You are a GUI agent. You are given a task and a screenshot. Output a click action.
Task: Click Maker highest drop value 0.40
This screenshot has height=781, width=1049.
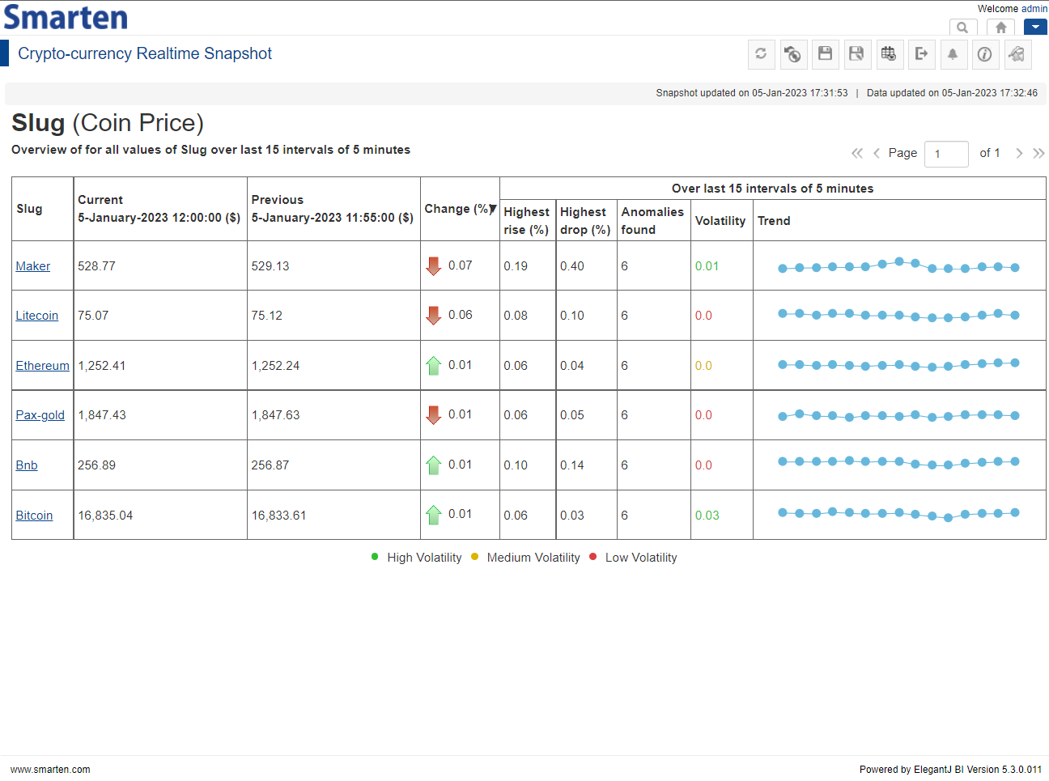[572, 266]
